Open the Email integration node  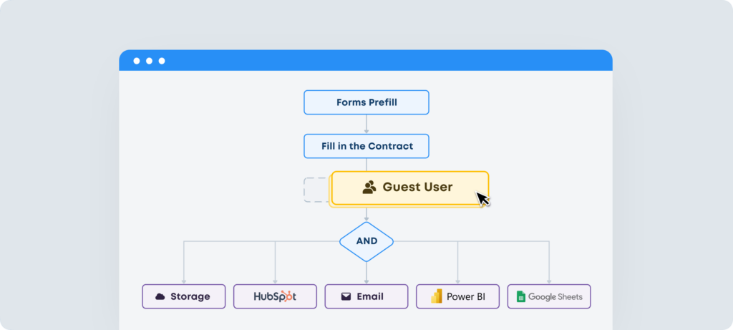366,296
